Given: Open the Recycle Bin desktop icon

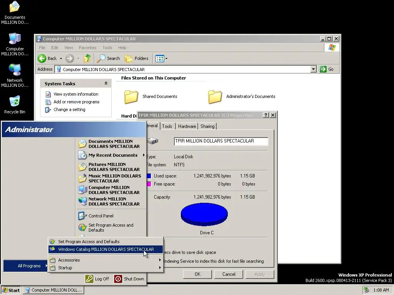Looking at the screenshot, I should (x=15, y=105).
